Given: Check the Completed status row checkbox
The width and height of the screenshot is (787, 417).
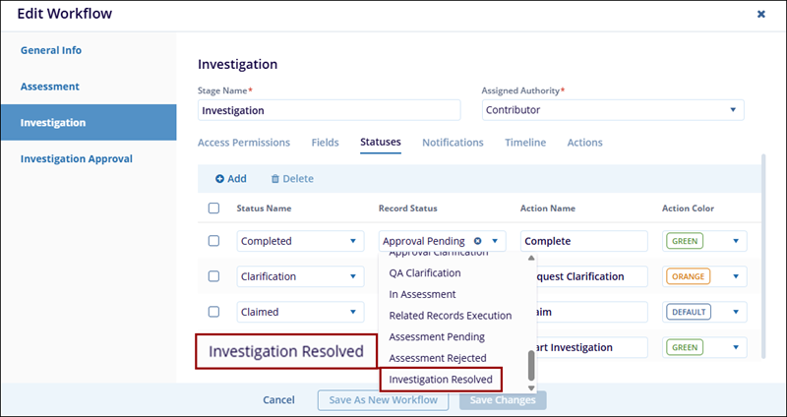Looking at the screenshot, I should [213, 241].
